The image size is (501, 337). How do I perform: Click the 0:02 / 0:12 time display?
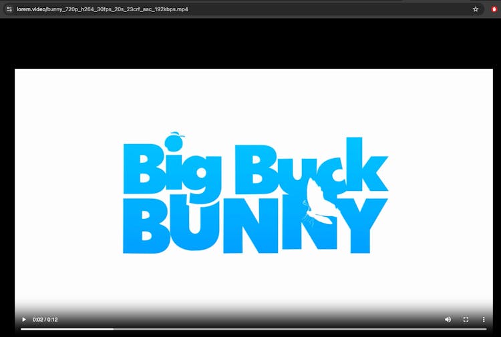point(45,320)
